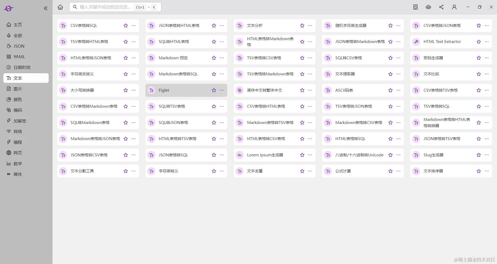Open the share icon in the title bar
This screenshot has height=264, width=497.
pyautogui.click(x=441, y=7)
